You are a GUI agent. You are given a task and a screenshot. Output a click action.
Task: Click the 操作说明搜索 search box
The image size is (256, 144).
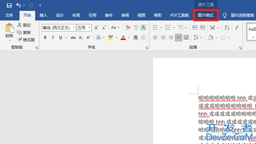[x=243, y=15]
